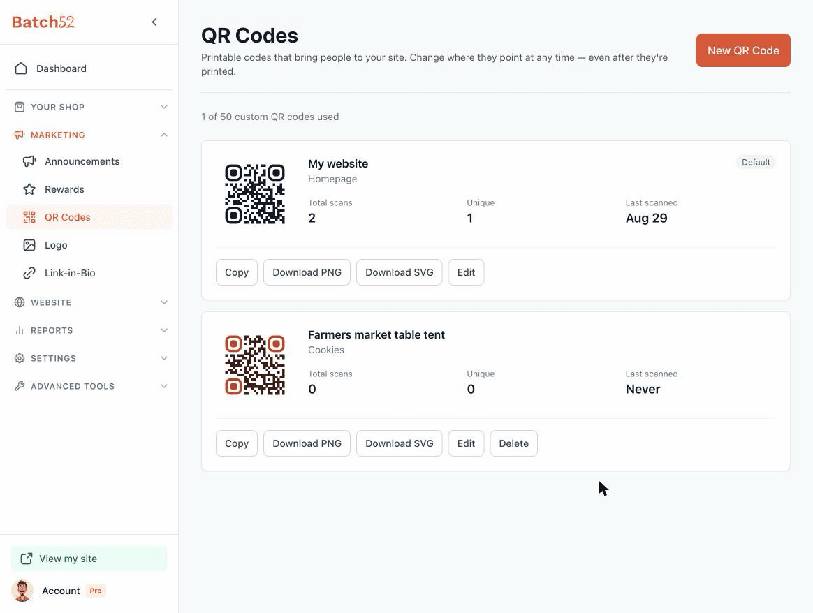Collapse the Marketing section chevron
The image size is (813, 613).
[x=164, y=135]
